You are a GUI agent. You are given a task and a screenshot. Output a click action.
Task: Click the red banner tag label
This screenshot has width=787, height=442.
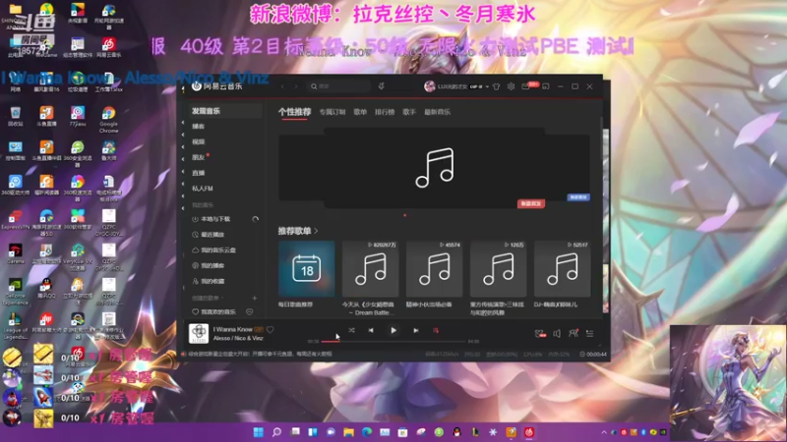coord(531,204)
